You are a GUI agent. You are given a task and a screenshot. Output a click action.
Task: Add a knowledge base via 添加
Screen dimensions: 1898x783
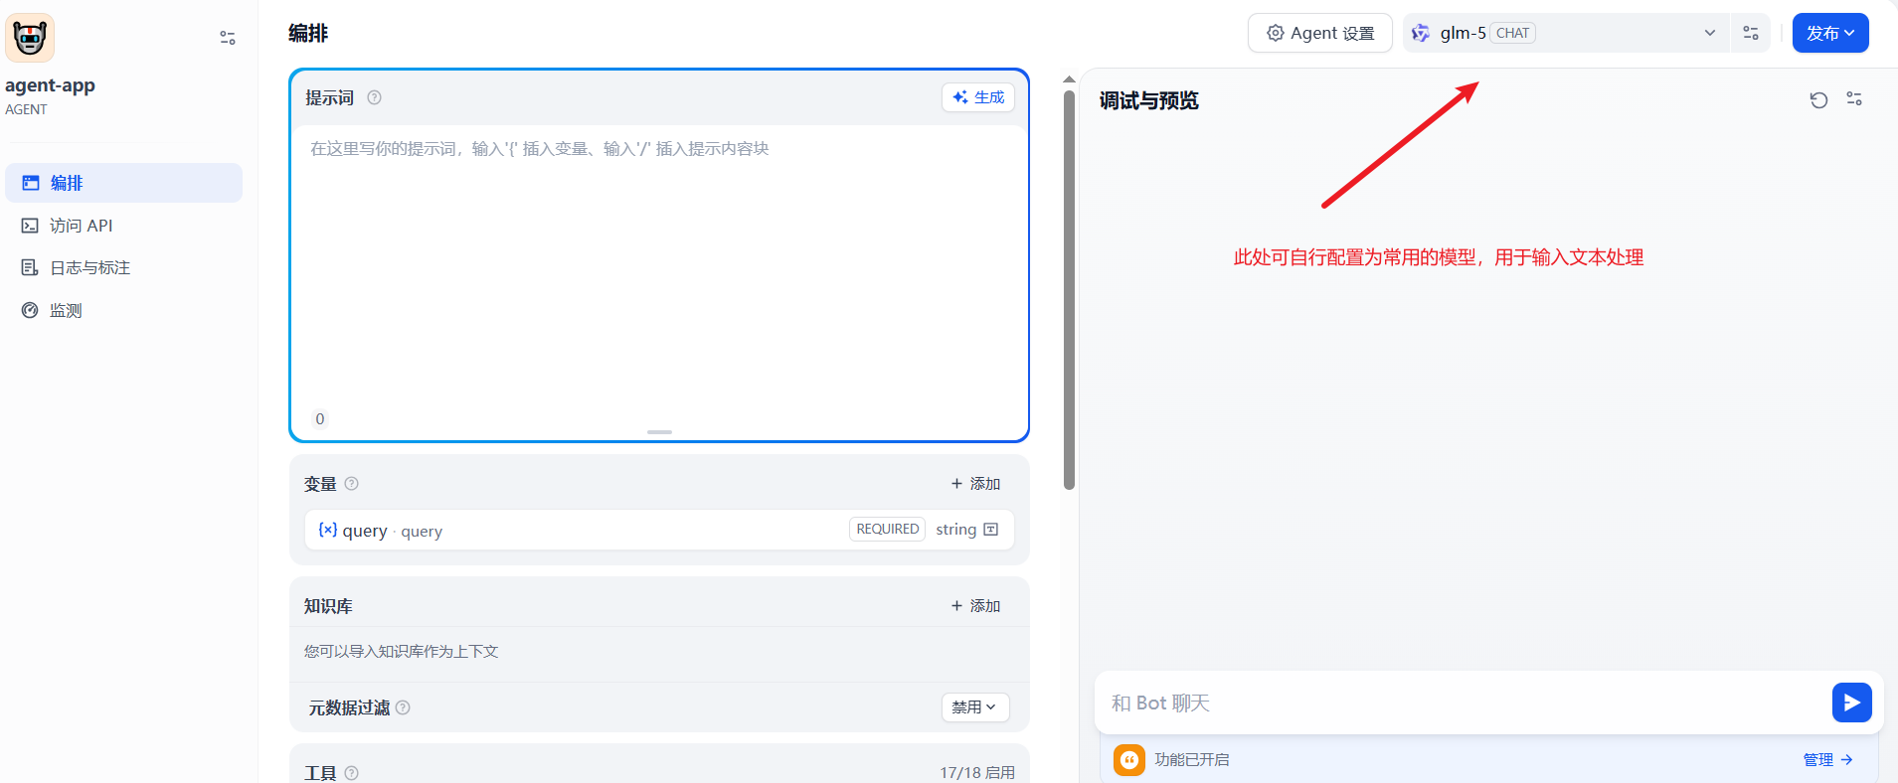(975, 606)
